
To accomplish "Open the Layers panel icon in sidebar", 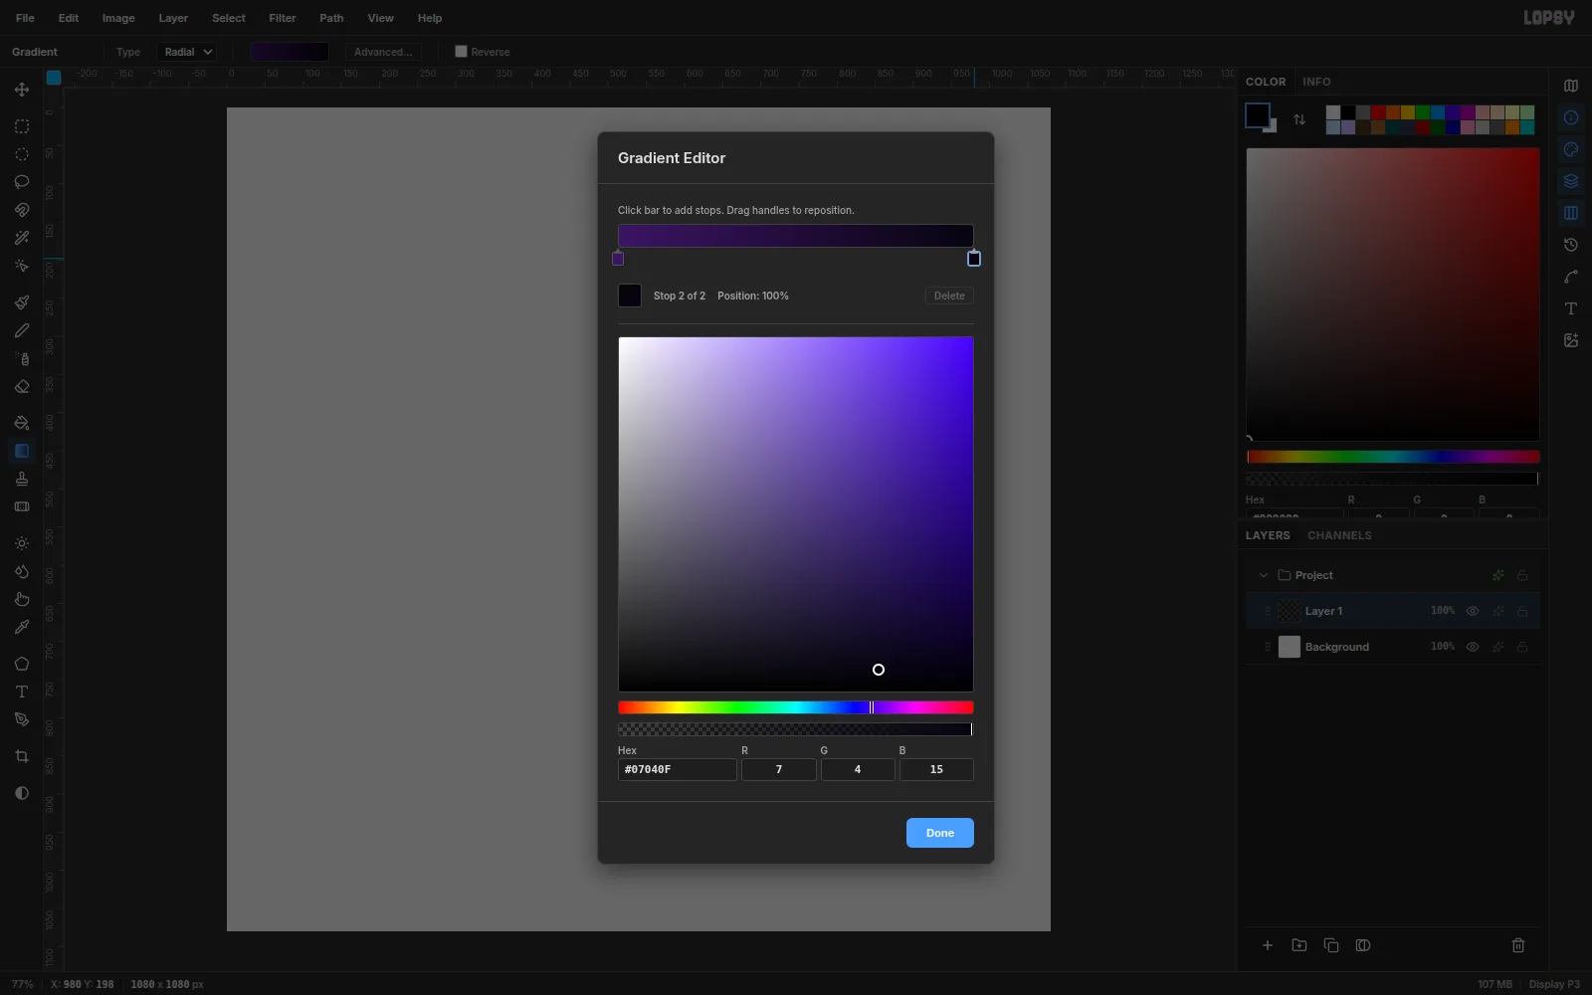I will point(1571,181).
